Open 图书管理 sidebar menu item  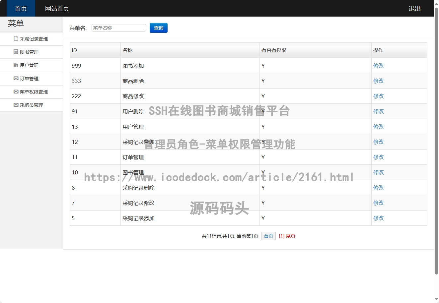(31, 52)
